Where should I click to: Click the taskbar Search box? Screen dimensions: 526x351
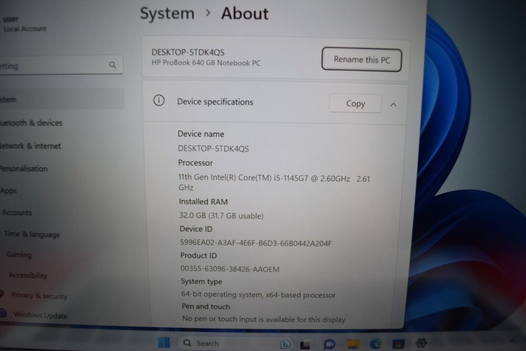[x=235, y=343]
